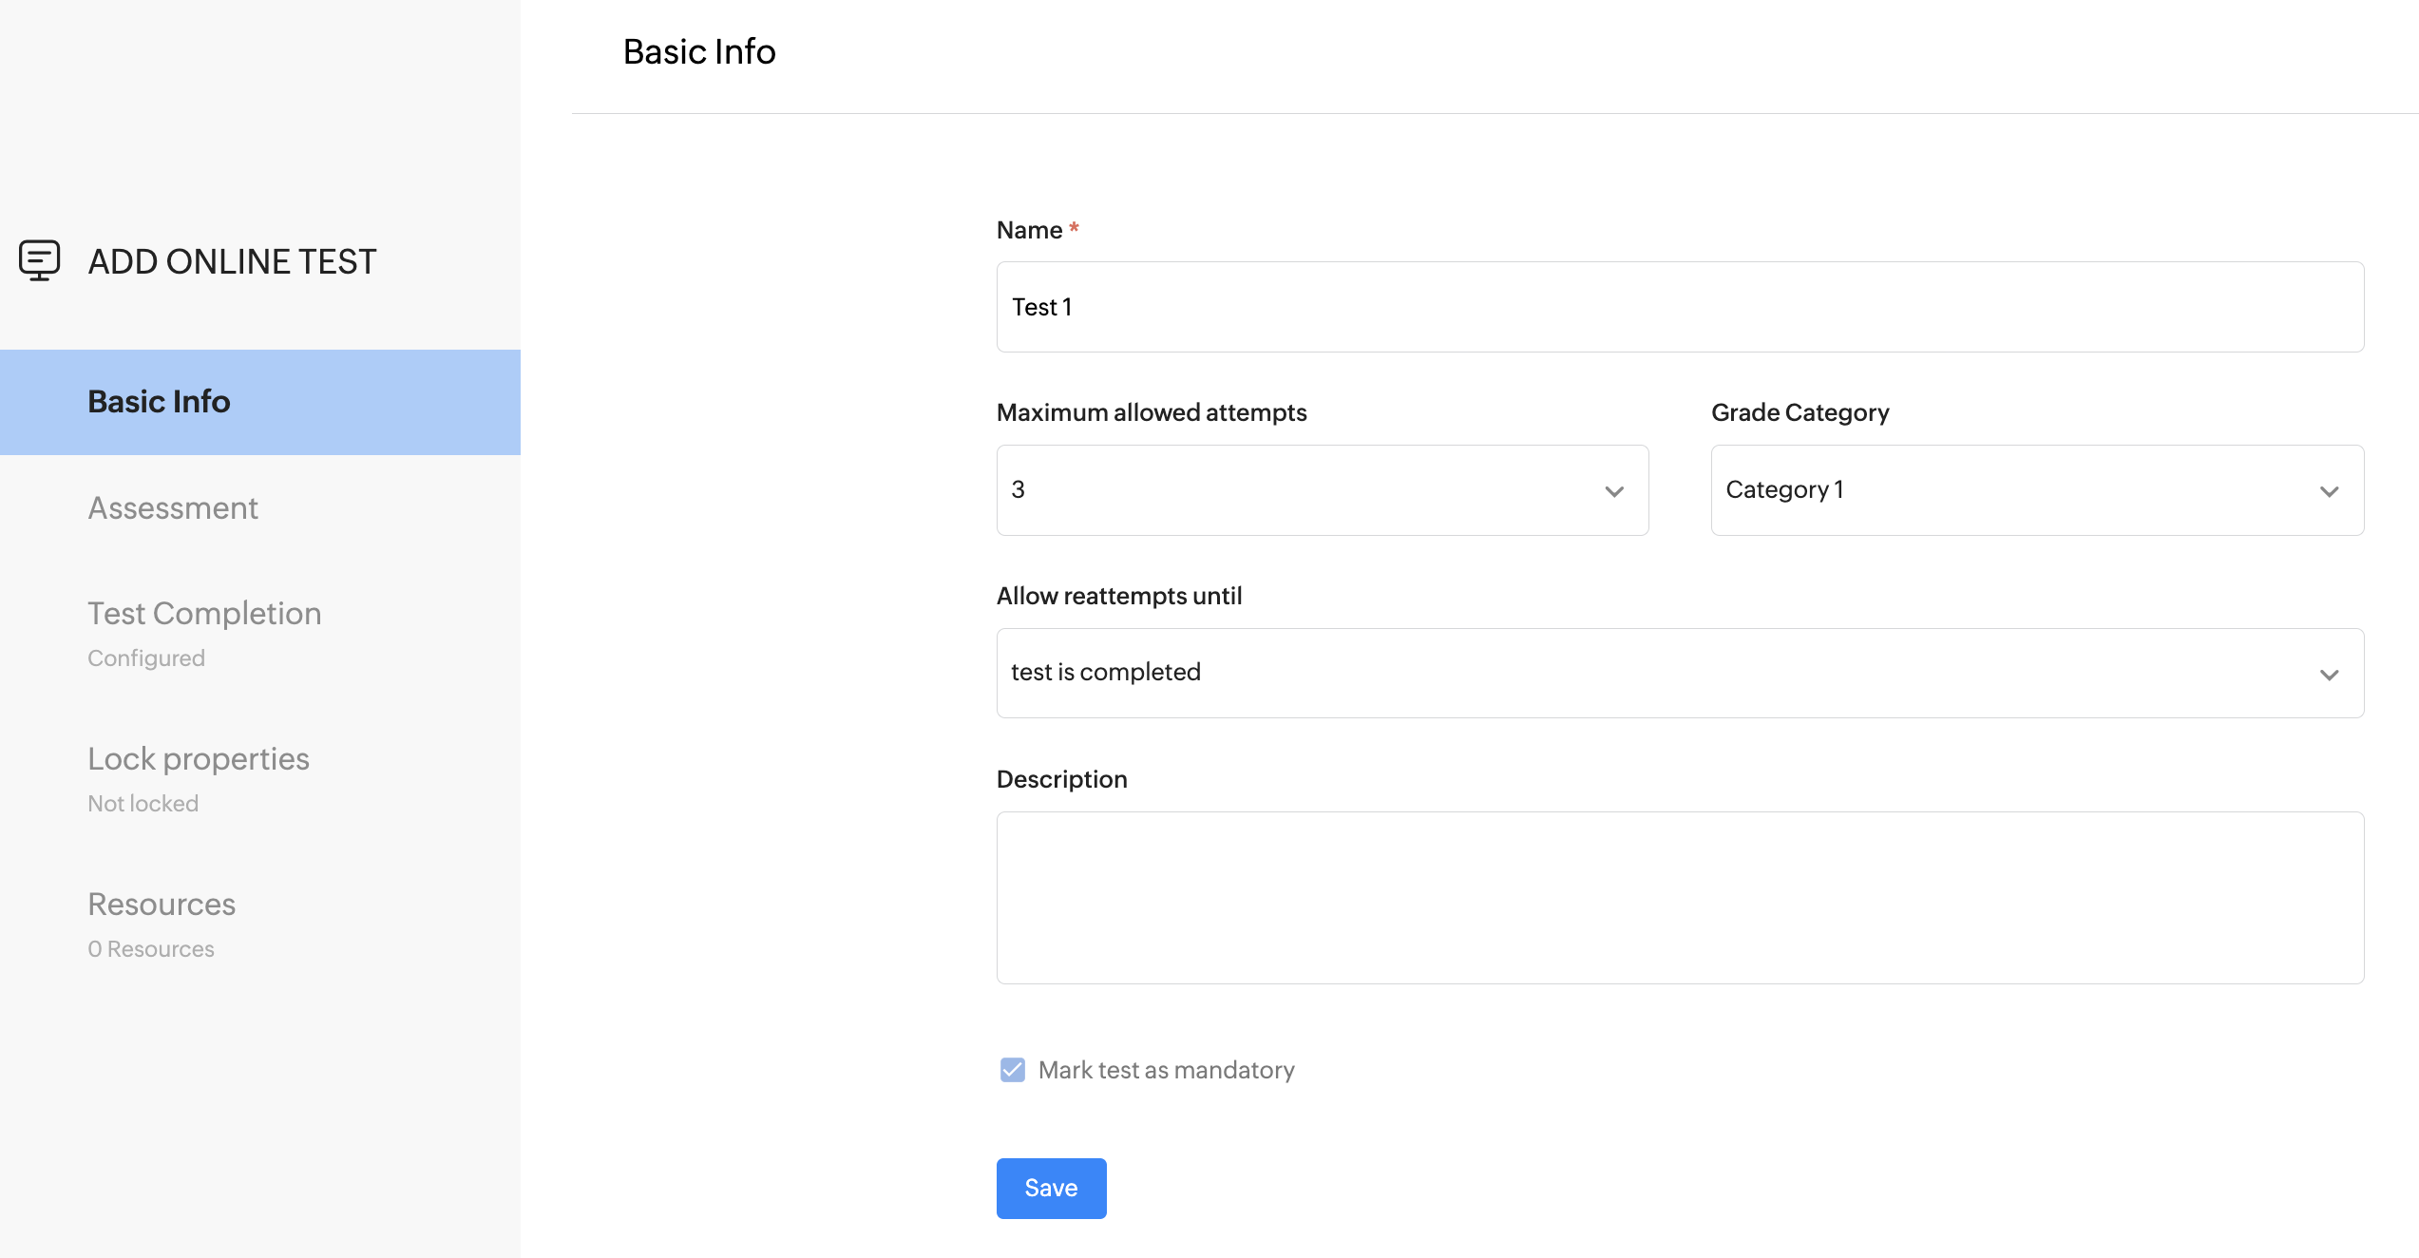Click the online test monitor icon
Image resolution: width=2419 pixels, height=1258 pixels.
click(39, 260)
